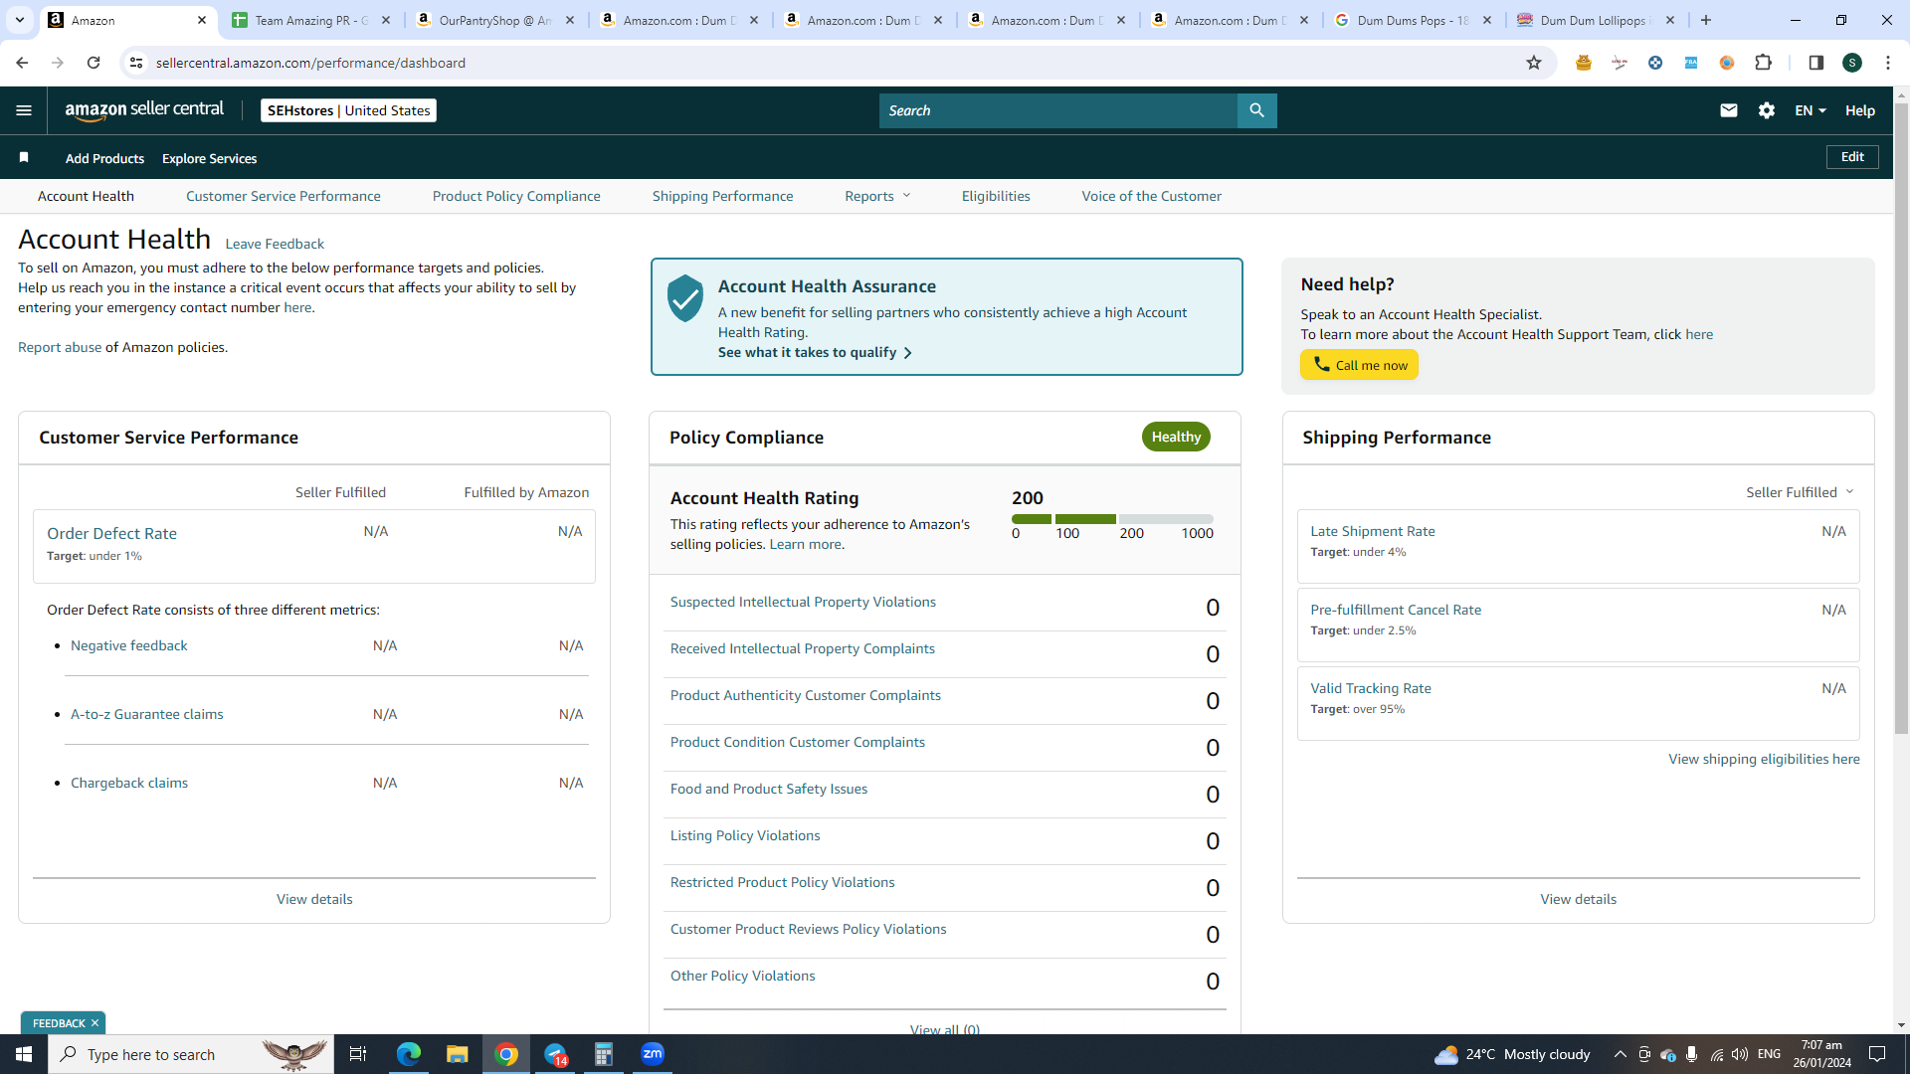Click the Leave Feedback link

275,244
